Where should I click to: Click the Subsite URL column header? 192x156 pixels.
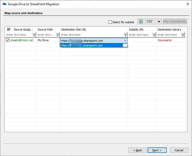[136, 29]
